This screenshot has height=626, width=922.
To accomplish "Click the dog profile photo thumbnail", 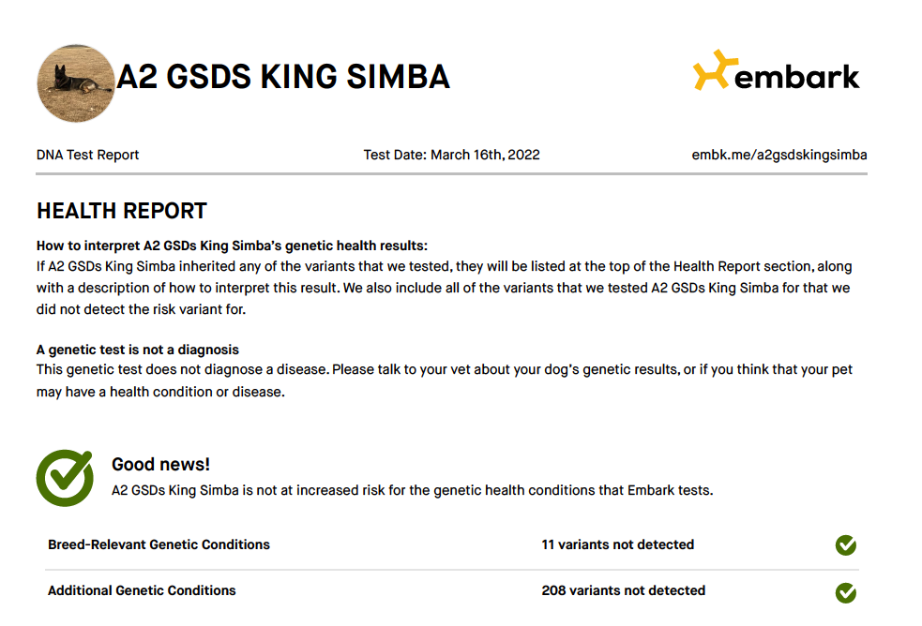I will click(76, 83).
